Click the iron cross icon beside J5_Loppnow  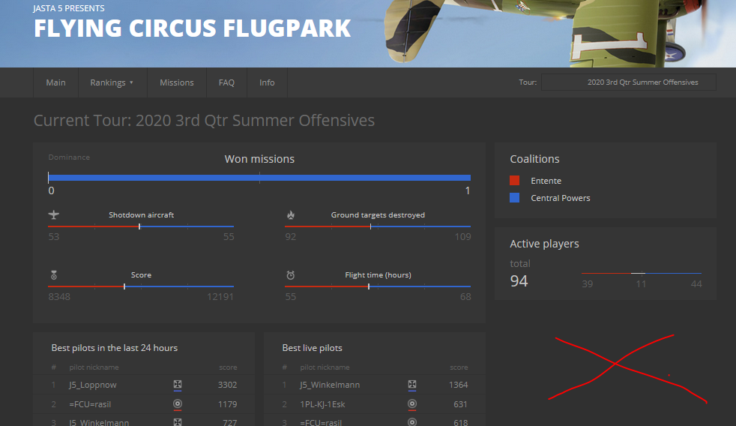point(178,385)
